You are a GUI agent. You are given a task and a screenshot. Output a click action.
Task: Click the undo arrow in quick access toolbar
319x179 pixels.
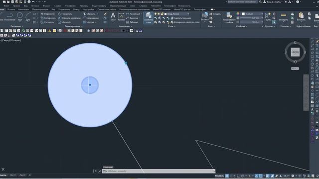(x=33, y=2)
